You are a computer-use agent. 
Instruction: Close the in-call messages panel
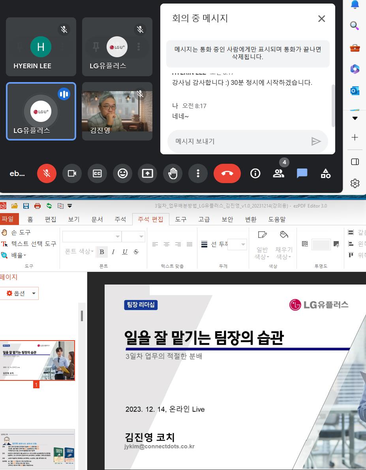322,19
